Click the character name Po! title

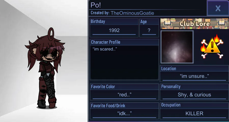tap(96, 5)
